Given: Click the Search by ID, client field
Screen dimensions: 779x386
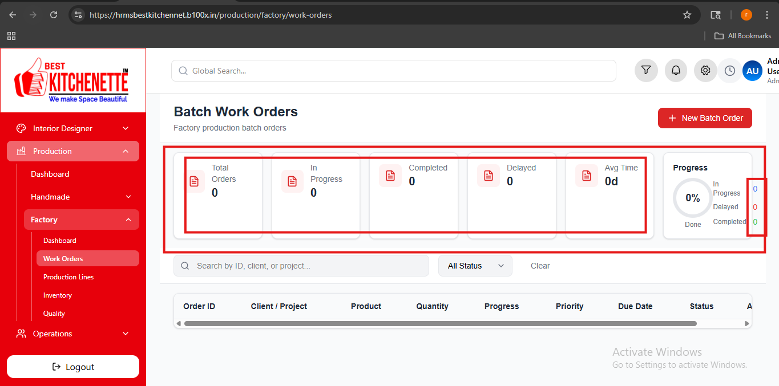Looking at the screenshot, I should (301, 266).
